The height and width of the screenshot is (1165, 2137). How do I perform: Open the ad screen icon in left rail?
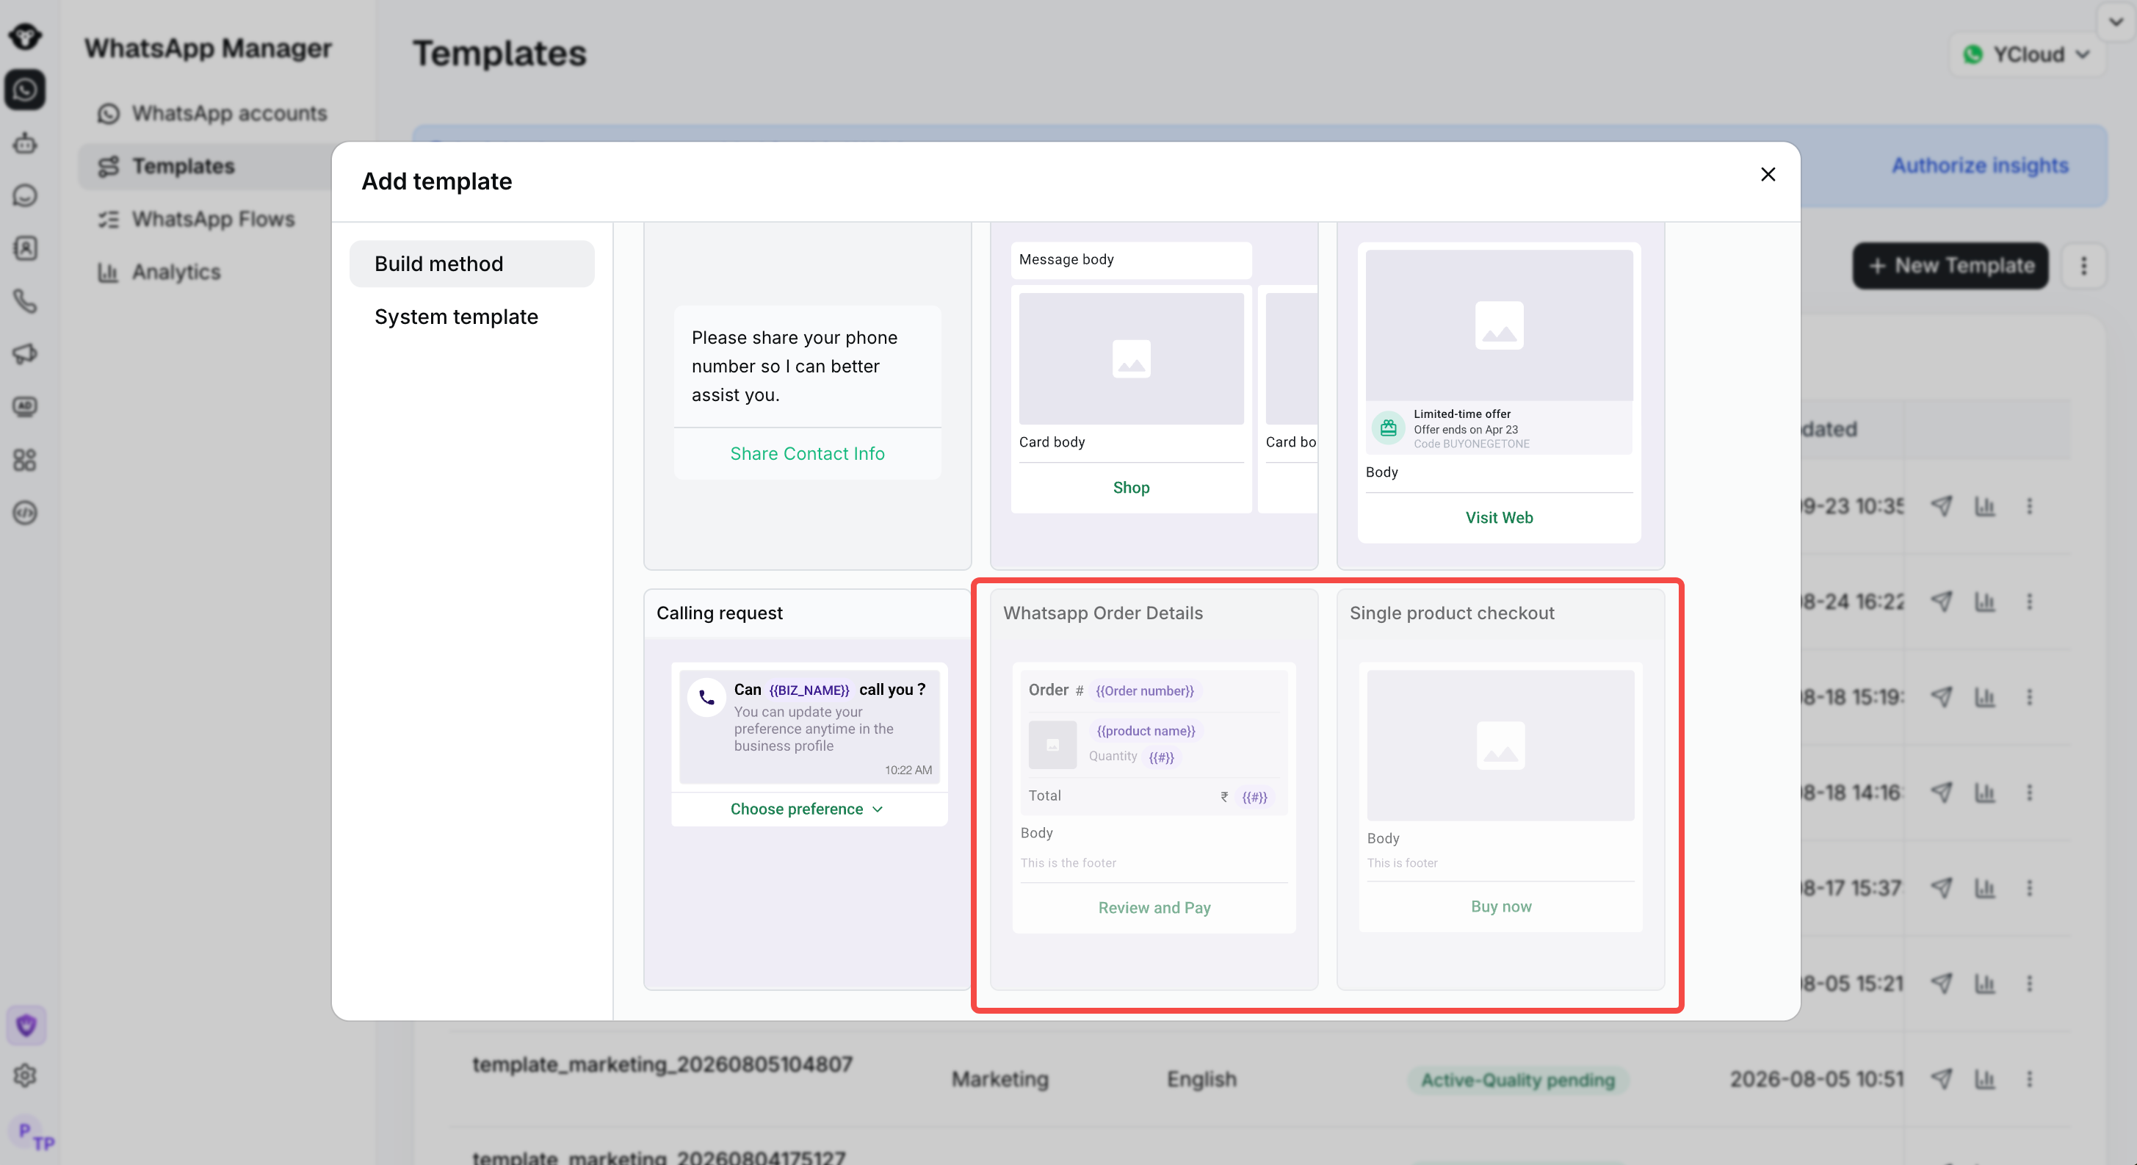pos(25,407)
